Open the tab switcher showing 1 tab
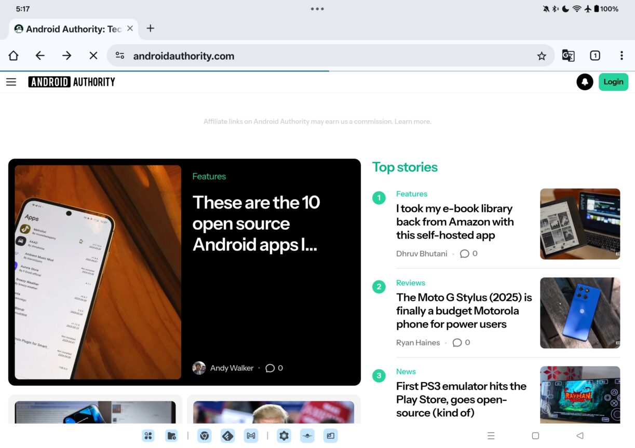The height and width of the screenshot is (448, 635). click(595, 55)
